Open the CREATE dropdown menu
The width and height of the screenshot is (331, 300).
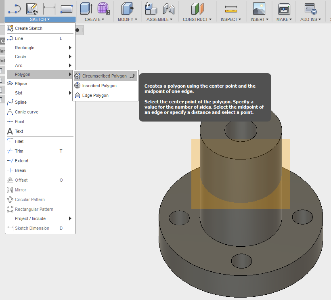click(x=94, y=19)
